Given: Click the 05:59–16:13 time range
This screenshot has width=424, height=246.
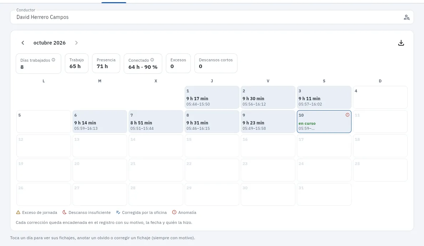Looking at the screenshot, I should point(86,129).
